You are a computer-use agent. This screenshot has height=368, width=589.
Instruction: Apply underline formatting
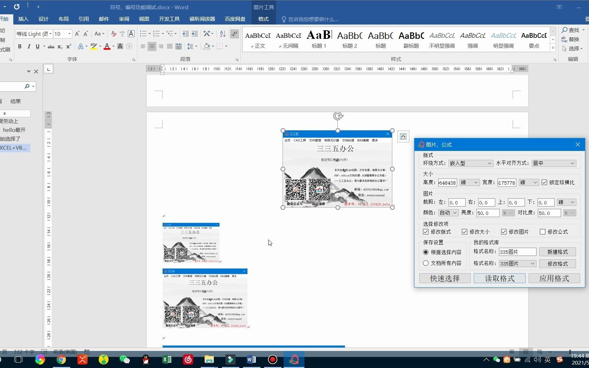(x=37, y=46)
